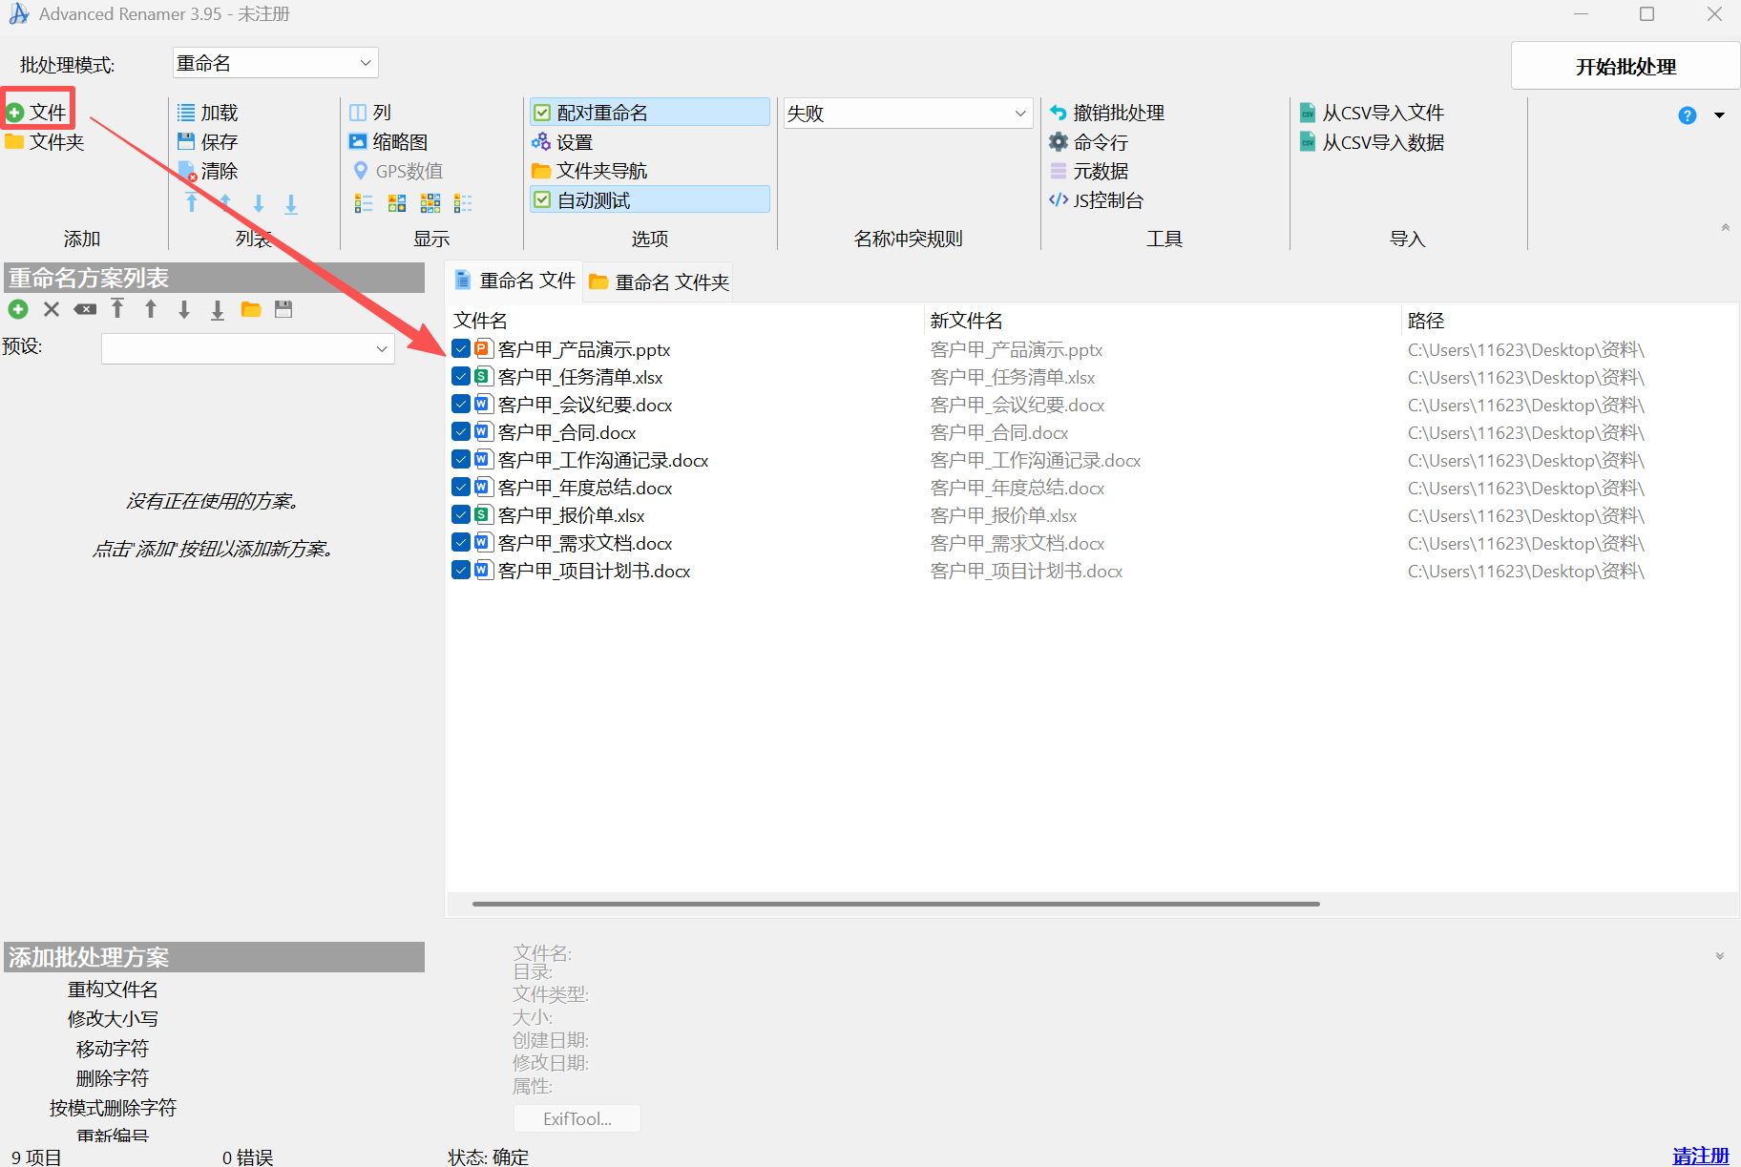
Task: Switch file list to tiles view icon
Action: [397, 203]
